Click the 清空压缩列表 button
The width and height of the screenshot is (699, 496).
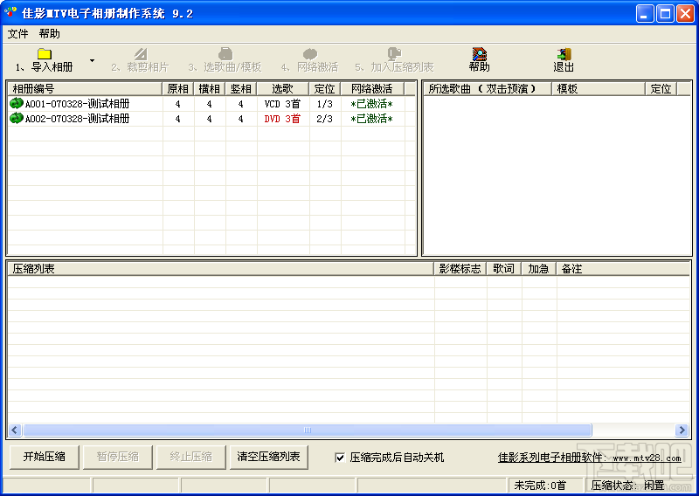coord(269,457)
